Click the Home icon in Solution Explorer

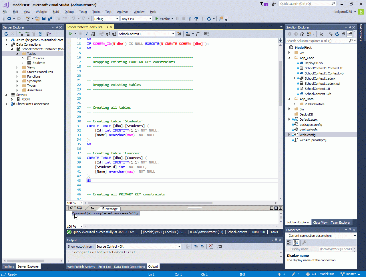pyautogui.click(x=302, y=34)
